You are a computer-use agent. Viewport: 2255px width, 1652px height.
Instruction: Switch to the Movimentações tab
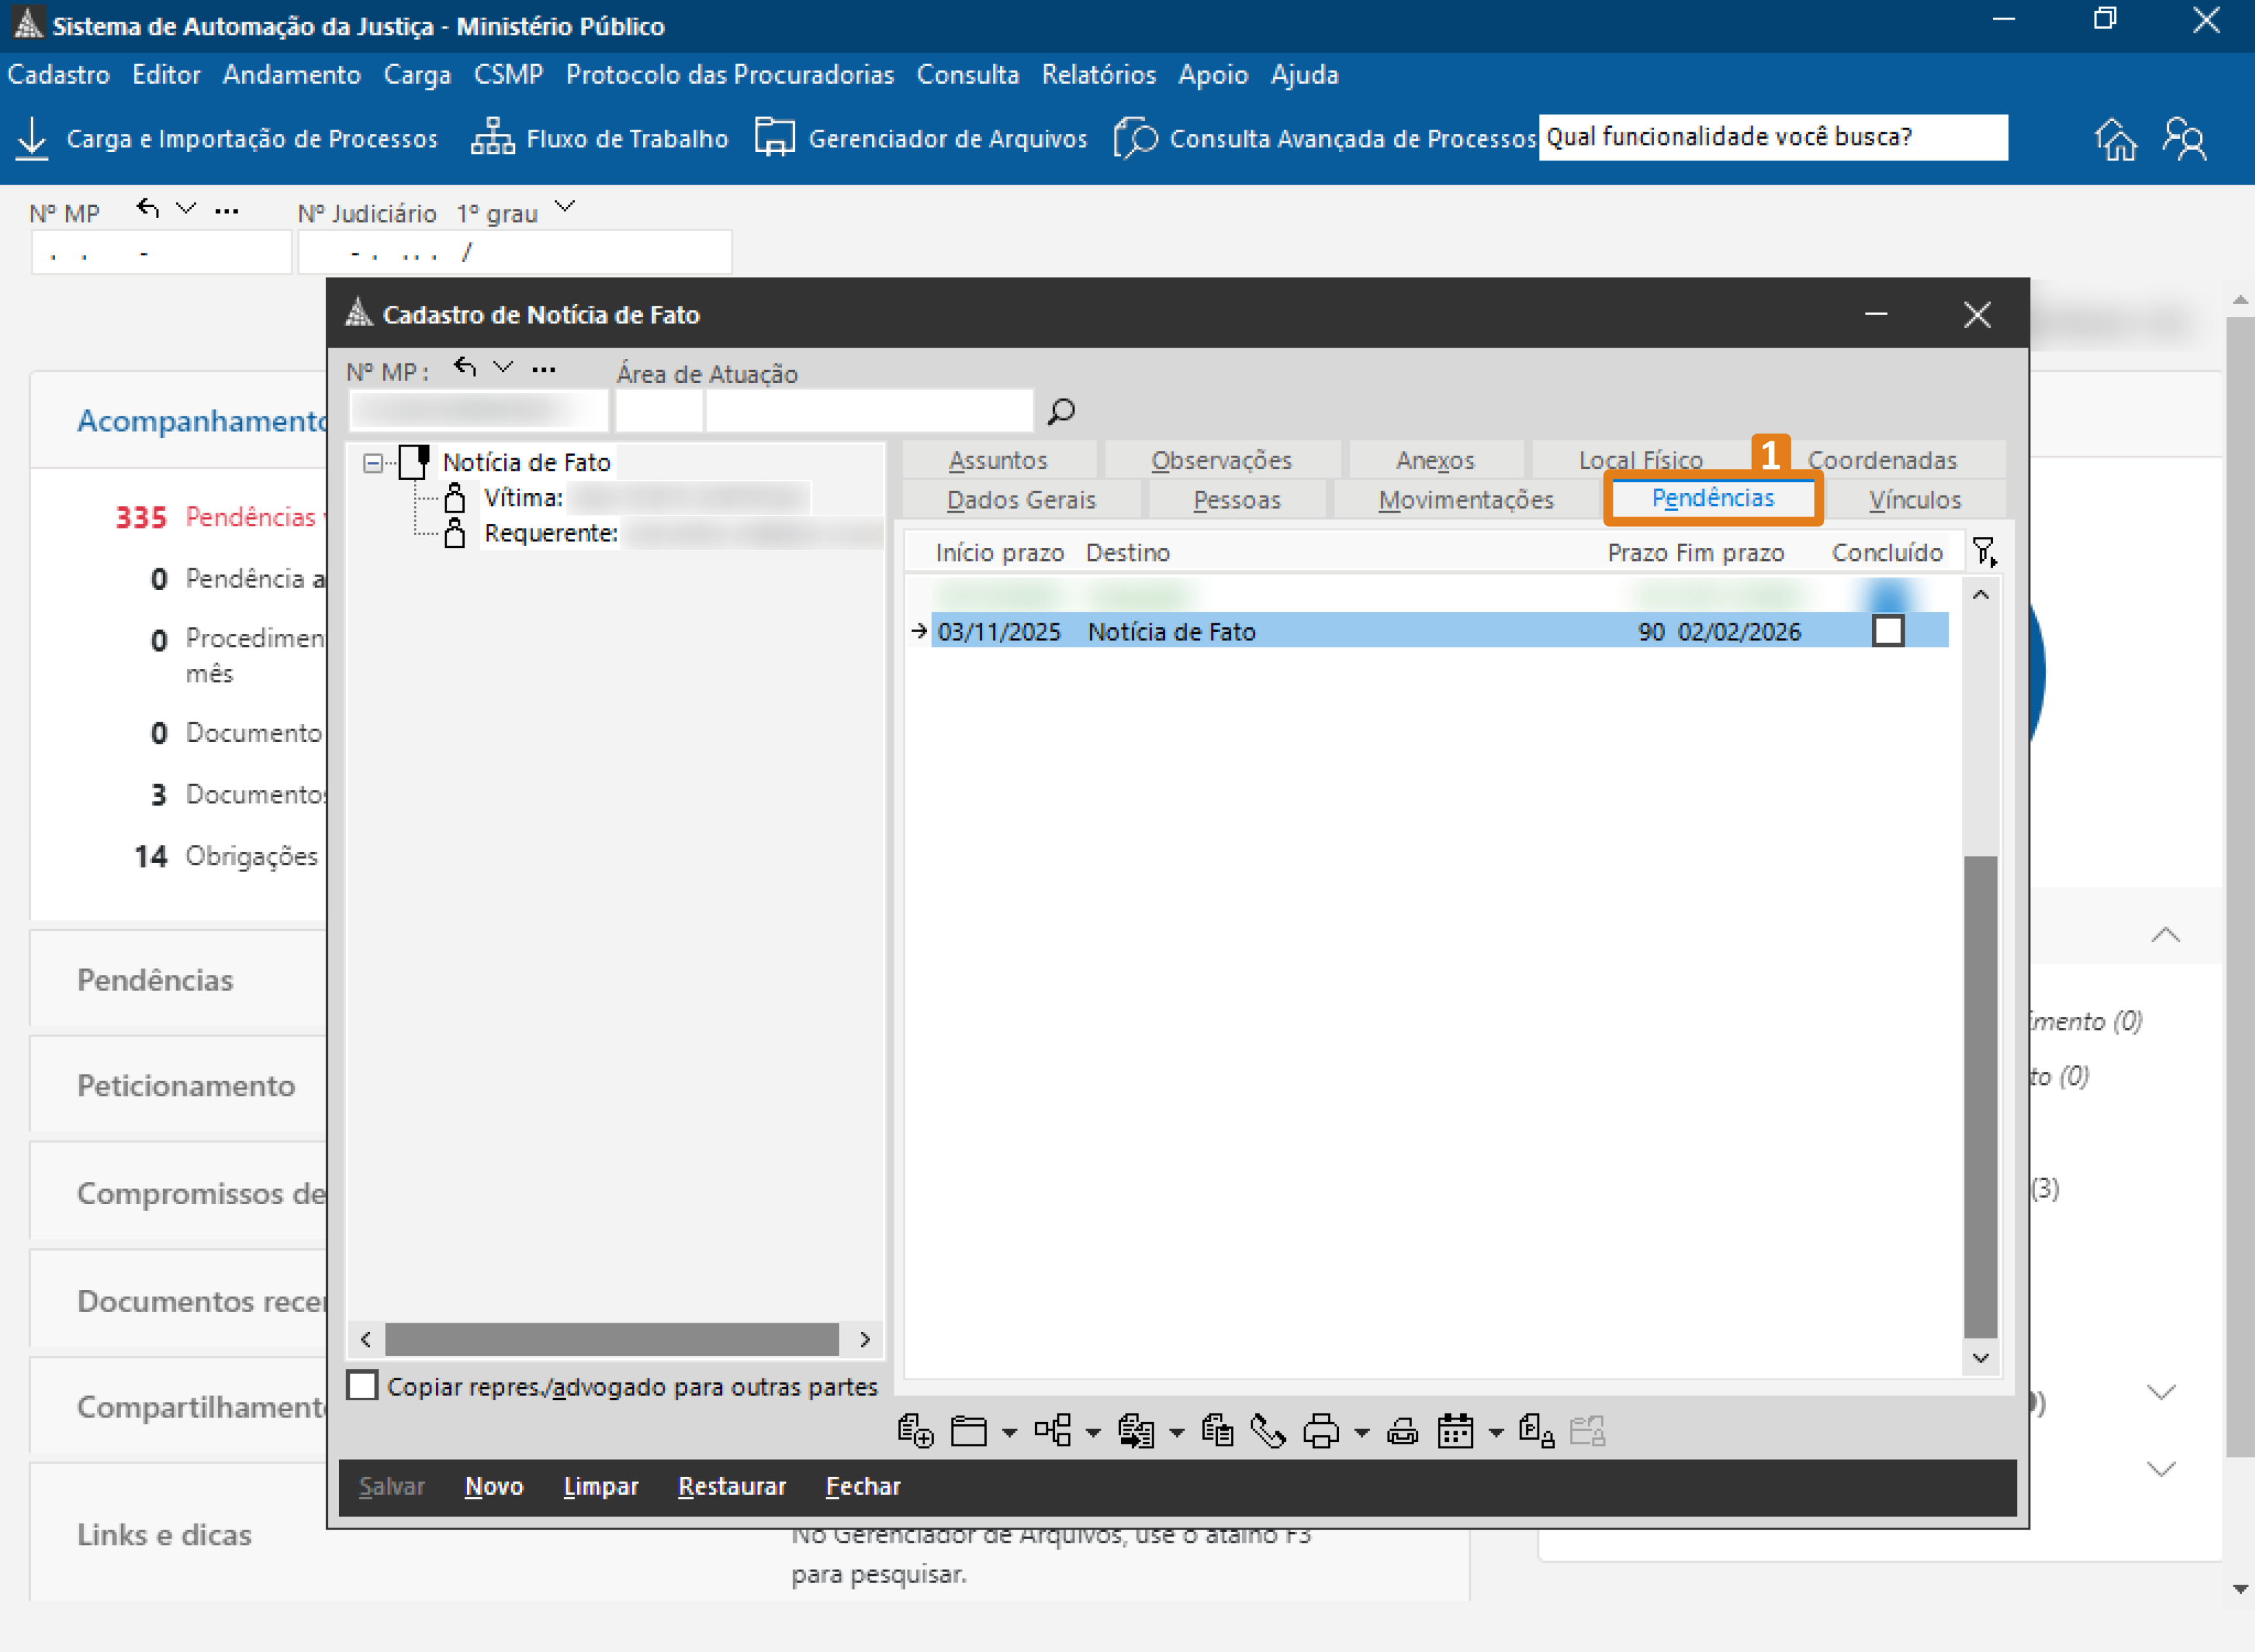tap(1465, 499)
